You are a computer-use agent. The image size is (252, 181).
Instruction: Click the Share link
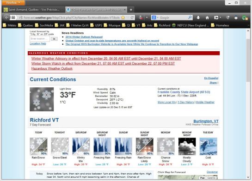(213, 83)
